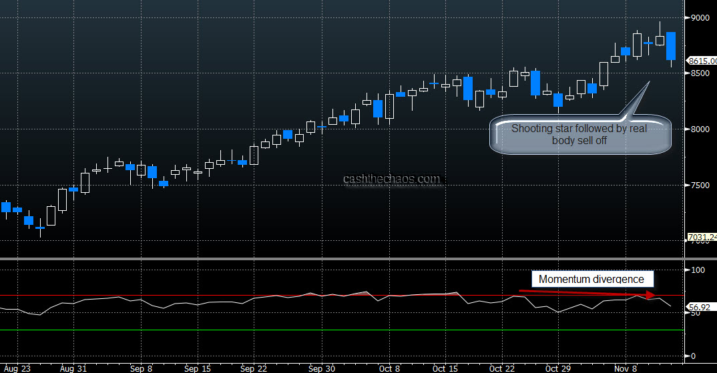
Task: Click the "Shooting star followed by real body sell off" callout
Action: click(x=580, y=134)
